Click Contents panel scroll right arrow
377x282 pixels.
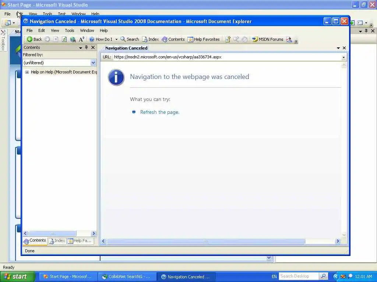(94, 233)
